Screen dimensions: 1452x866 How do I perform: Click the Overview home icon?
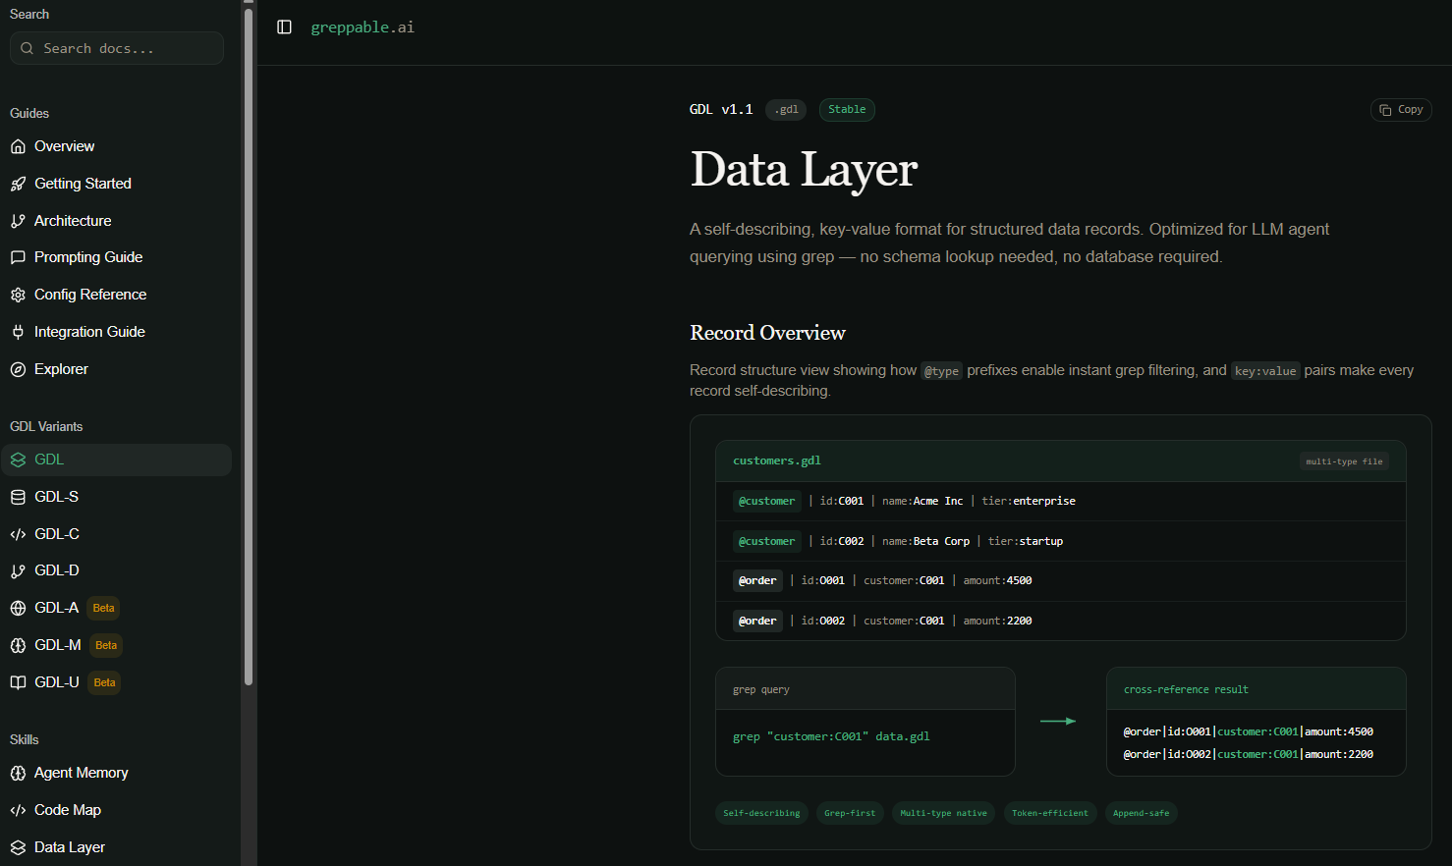pos(18,146)
